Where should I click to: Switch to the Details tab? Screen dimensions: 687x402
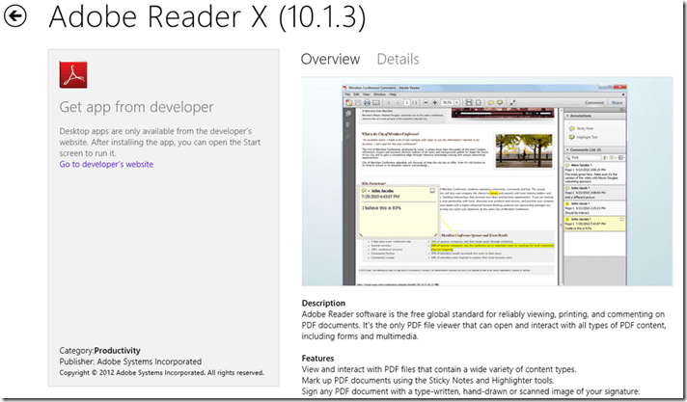[x=398, y=60]
